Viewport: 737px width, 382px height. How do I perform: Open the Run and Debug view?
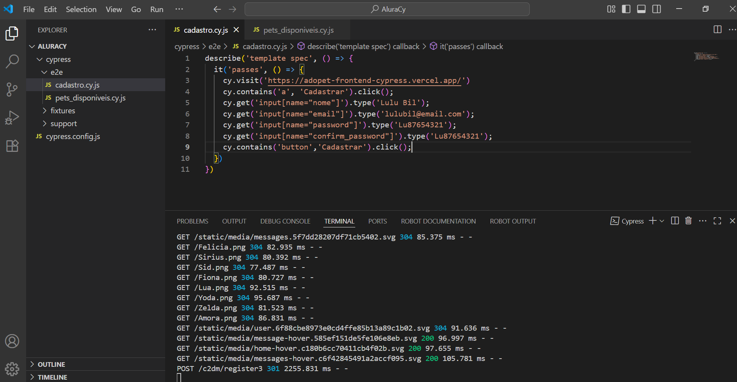(x=12, y=118)
